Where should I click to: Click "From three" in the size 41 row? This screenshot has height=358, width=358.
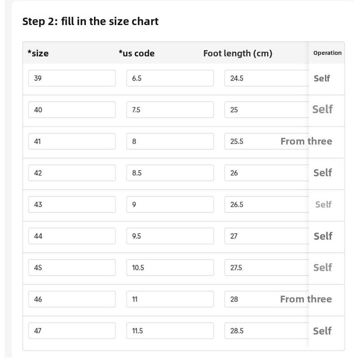coord(306,141)
